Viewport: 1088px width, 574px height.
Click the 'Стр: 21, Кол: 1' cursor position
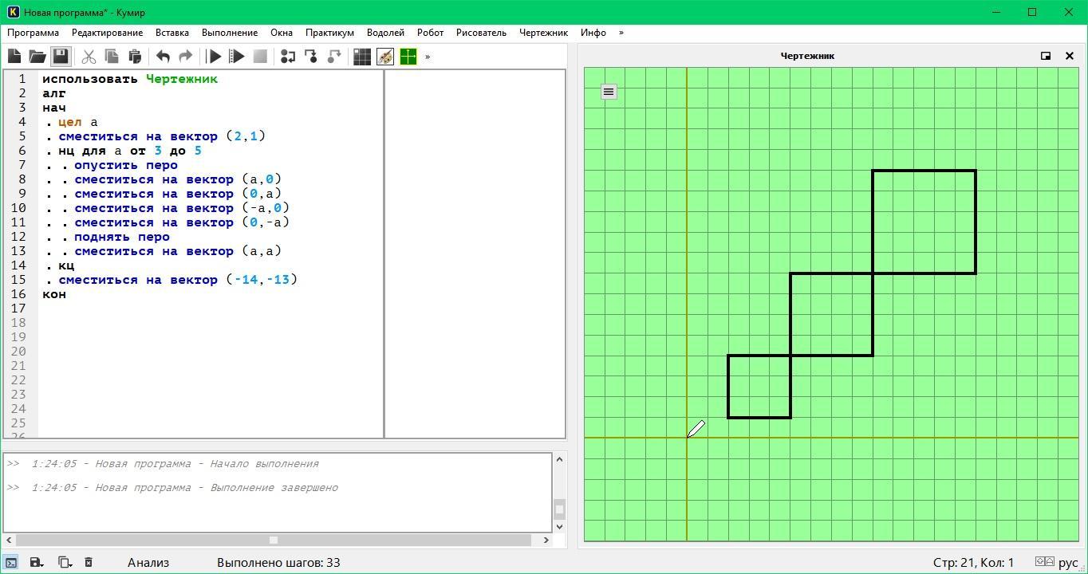click(973, 562)
